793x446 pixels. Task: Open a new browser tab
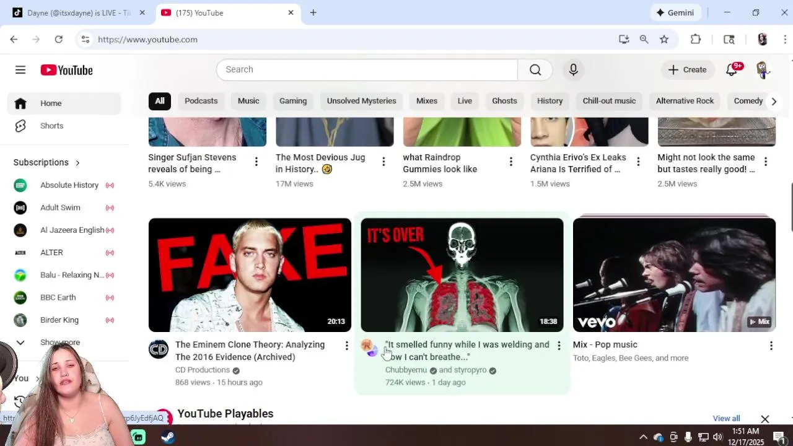313,12
